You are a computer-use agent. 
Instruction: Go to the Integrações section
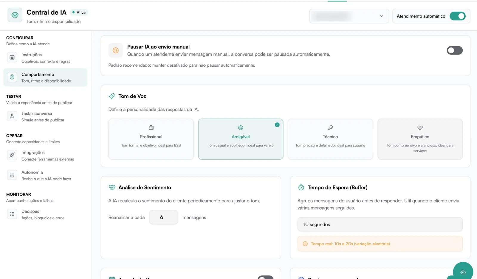click(x=45, y=155)
